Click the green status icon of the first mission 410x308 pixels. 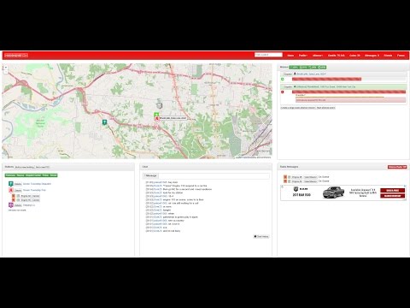[x=283, y=79]
